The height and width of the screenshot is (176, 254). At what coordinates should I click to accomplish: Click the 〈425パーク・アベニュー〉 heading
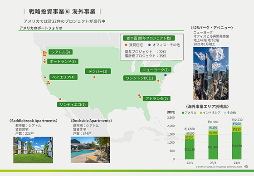[212, 28]
